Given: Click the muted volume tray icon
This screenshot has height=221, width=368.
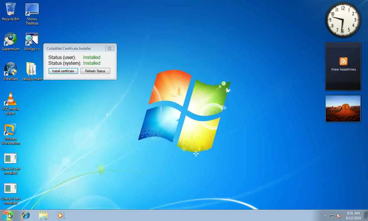Looking at the screenshot, I should [339, 216].
